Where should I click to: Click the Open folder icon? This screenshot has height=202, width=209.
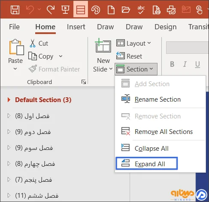(126, 10)
